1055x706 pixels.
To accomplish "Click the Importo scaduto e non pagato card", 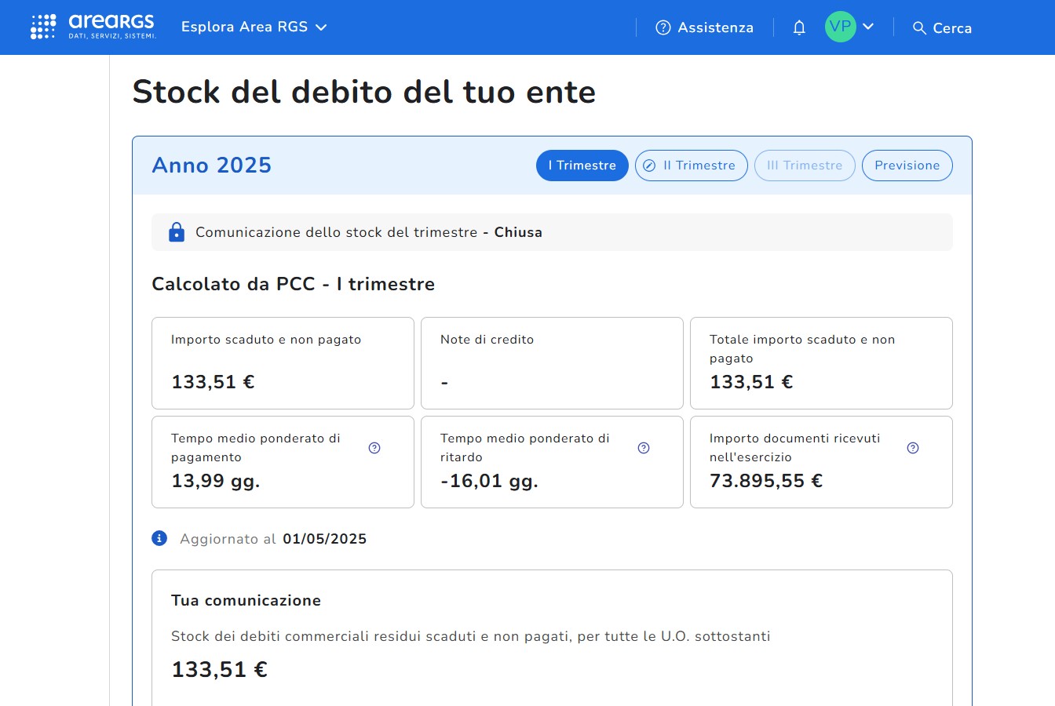I will [283, 362].
